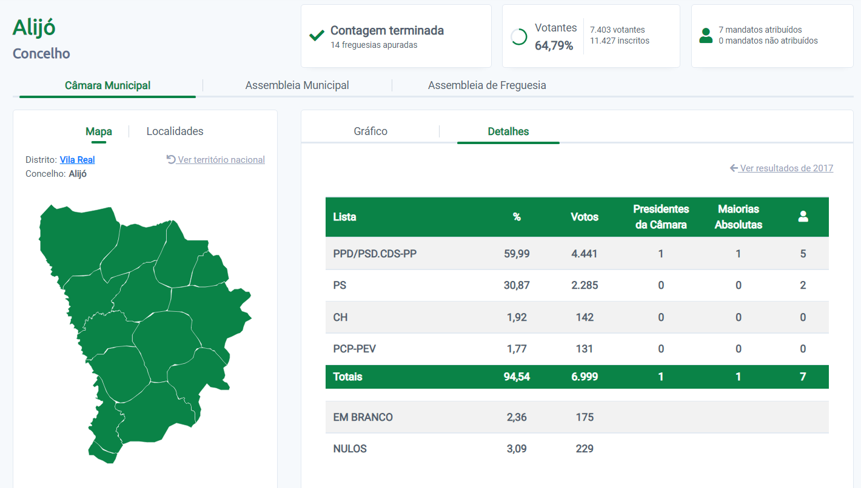Show the Localidades tab
The width and height of the screenshot is (861, 488).
pos(175,131)
